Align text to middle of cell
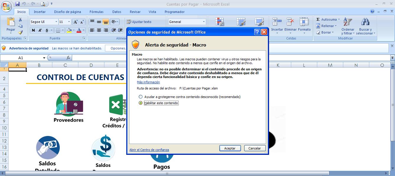The width and height of the screenshot is (395, 176). click(99, 22)
